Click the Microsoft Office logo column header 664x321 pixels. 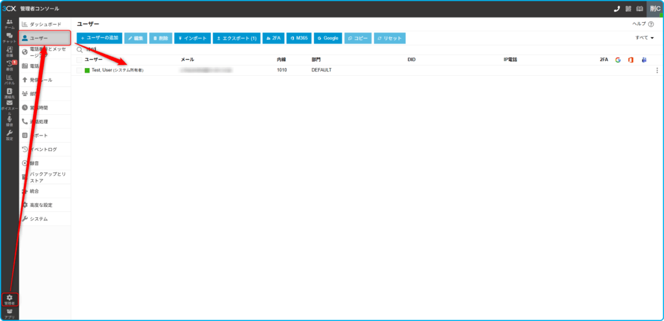[x=630, y=60]
